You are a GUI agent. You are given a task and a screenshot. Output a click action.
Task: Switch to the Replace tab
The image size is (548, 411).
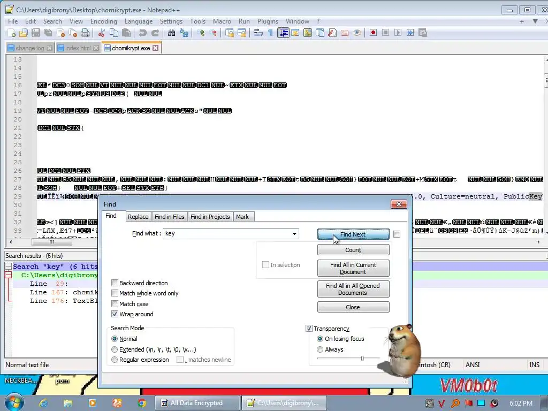(138, 217)
